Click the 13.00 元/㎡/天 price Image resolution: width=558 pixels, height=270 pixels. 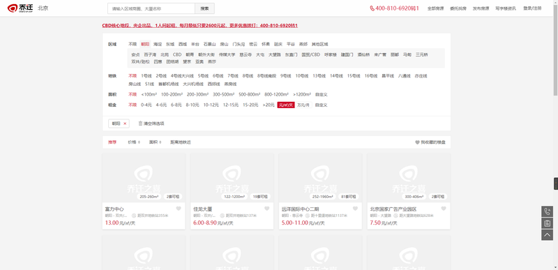(x=120, y=223)
